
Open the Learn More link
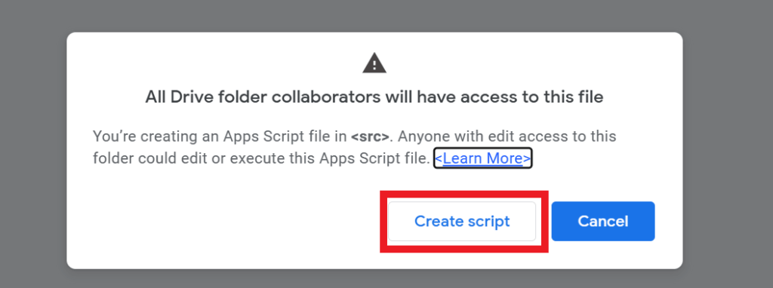[x=482, y=158]
